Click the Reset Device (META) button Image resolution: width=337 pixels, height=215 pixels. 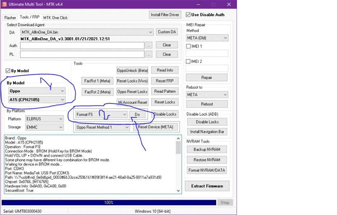[x=156, y=127]
